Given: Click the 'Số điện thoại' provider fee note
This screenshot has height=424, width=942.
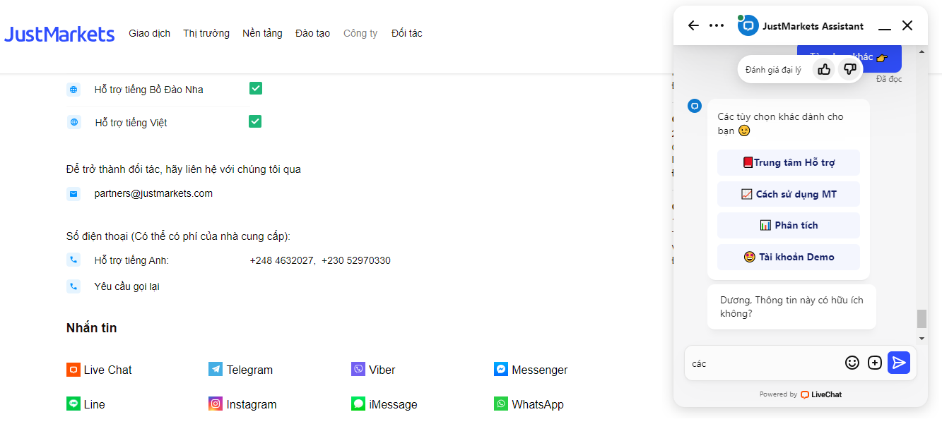Looking at the screenshot, I should tap(178, 236).
